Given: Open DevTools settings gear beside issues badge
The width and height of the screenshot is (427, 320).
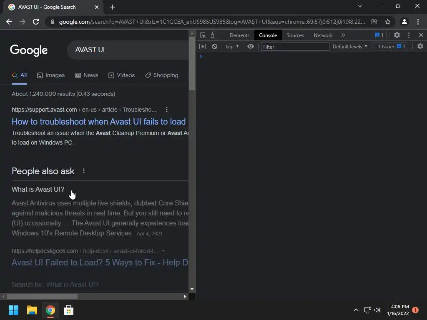Looking at the screenshot, I should [x=397, y=35].
